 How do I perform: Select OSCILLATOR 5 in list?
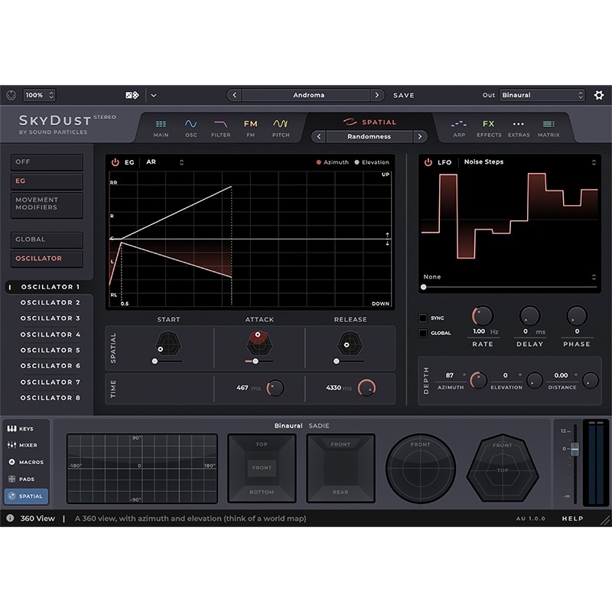point(50,350)
